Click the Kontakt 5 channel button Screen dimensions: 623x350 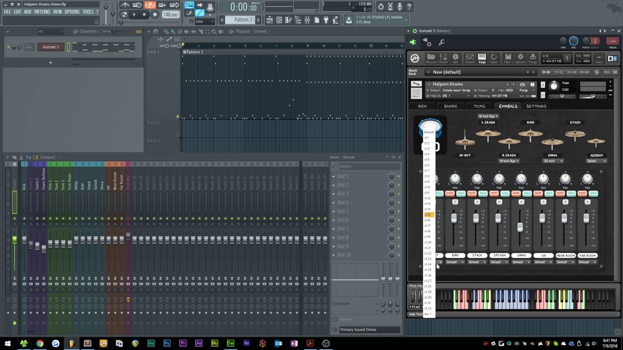click(51, 47)
